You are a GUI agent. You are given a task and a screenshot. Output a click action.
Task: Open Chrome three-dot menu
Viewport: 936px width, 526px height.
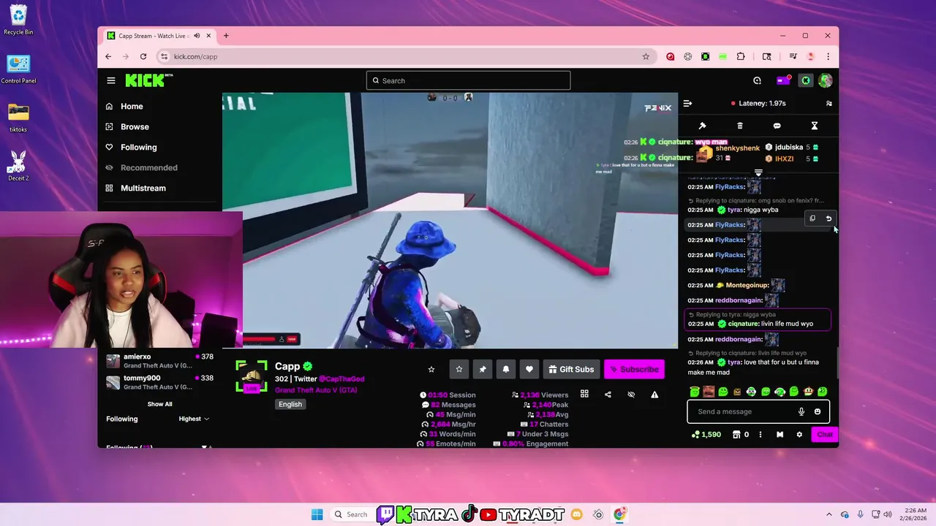point(828,56)
